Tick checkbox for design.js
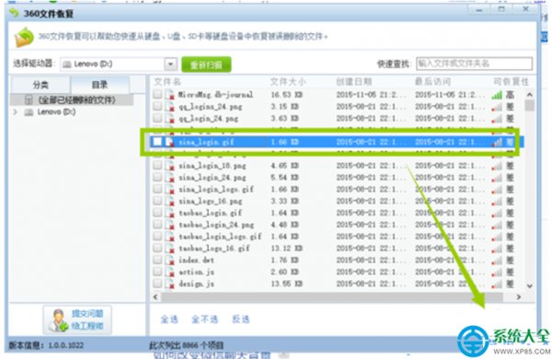Image resolution: width=552 pixels, height=359 pixels. [157, 284]
